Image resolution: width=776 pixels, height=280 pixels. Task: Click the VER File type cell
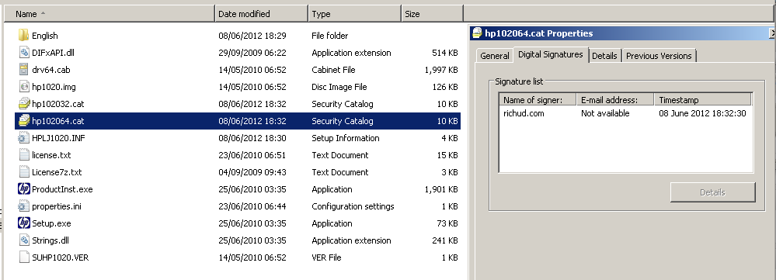coord(326,258)
